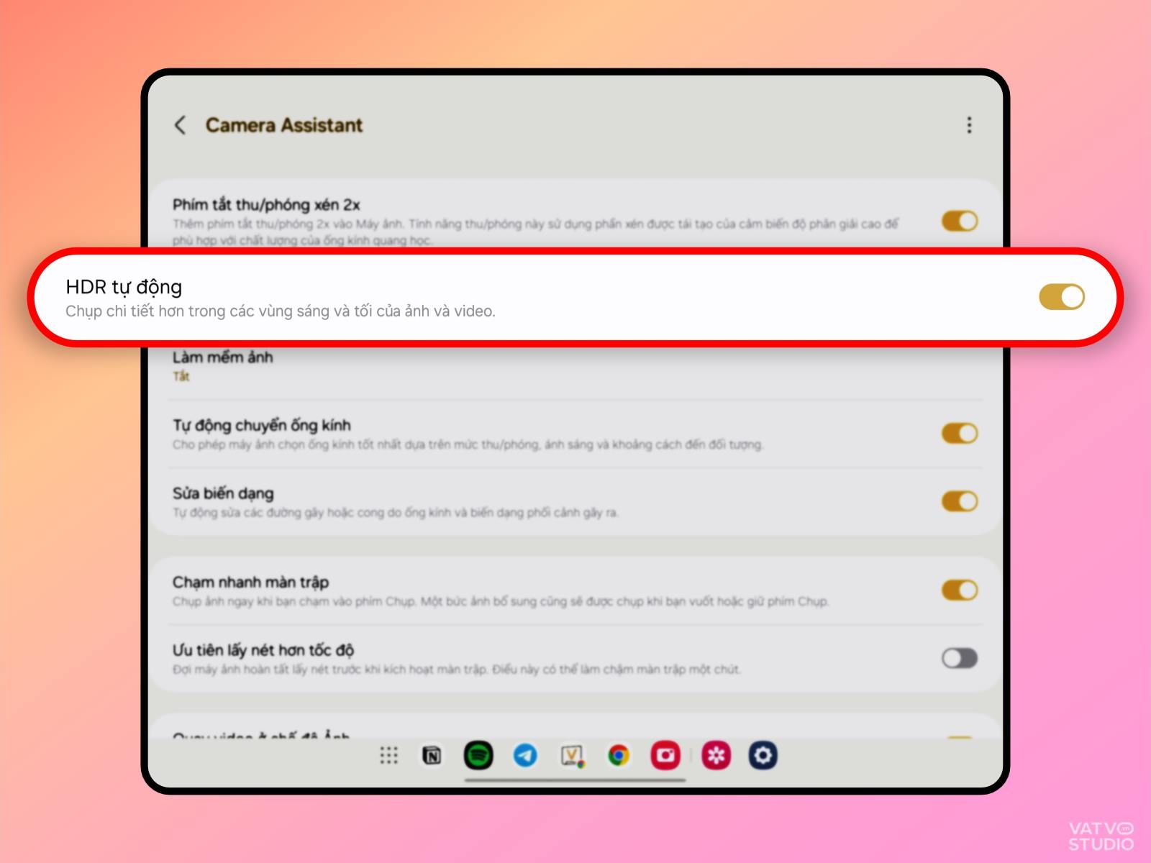Enable Ưu tiên lấy nét hơn tốc độ
The width and height of the screenshot is (1151, 863).
pyautogui.click(x=960, y=657)
